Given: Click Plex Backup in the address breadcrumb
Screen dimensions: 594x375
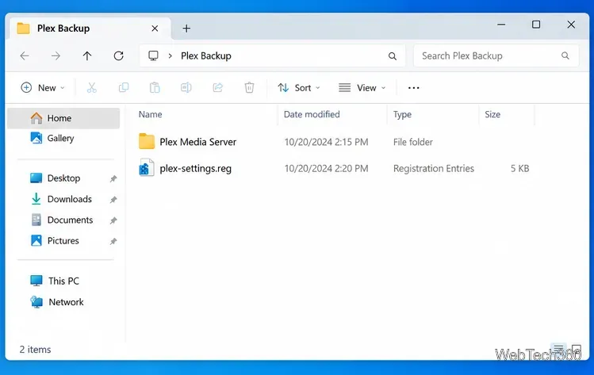Looking at the screenshot, I should point(206,56).
